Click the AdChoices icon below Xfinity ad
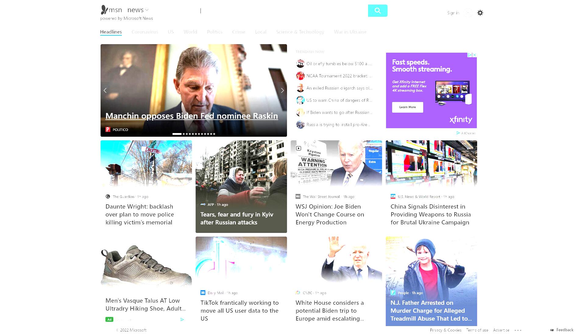 (458, 133)
